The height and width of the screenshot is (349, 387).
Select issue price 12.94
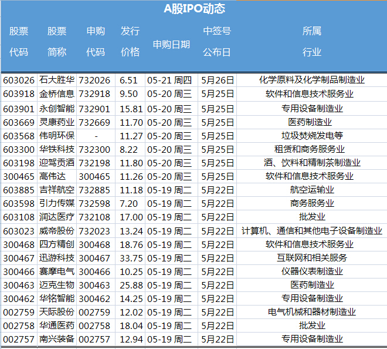click(x=131, y=340)
